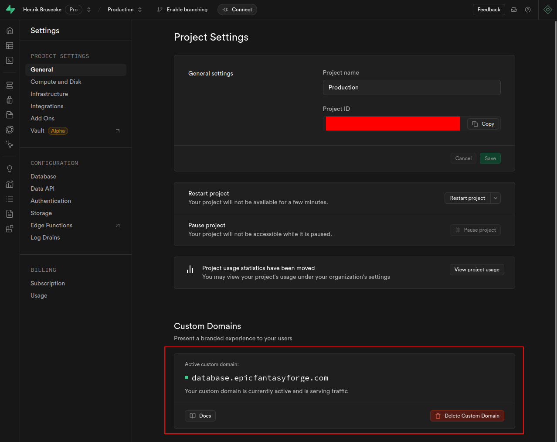Screen dimensions: 557x442
Task: Open the SQL Editor sidebar icon
Action: pyautogui.click(x=10, y=60)
